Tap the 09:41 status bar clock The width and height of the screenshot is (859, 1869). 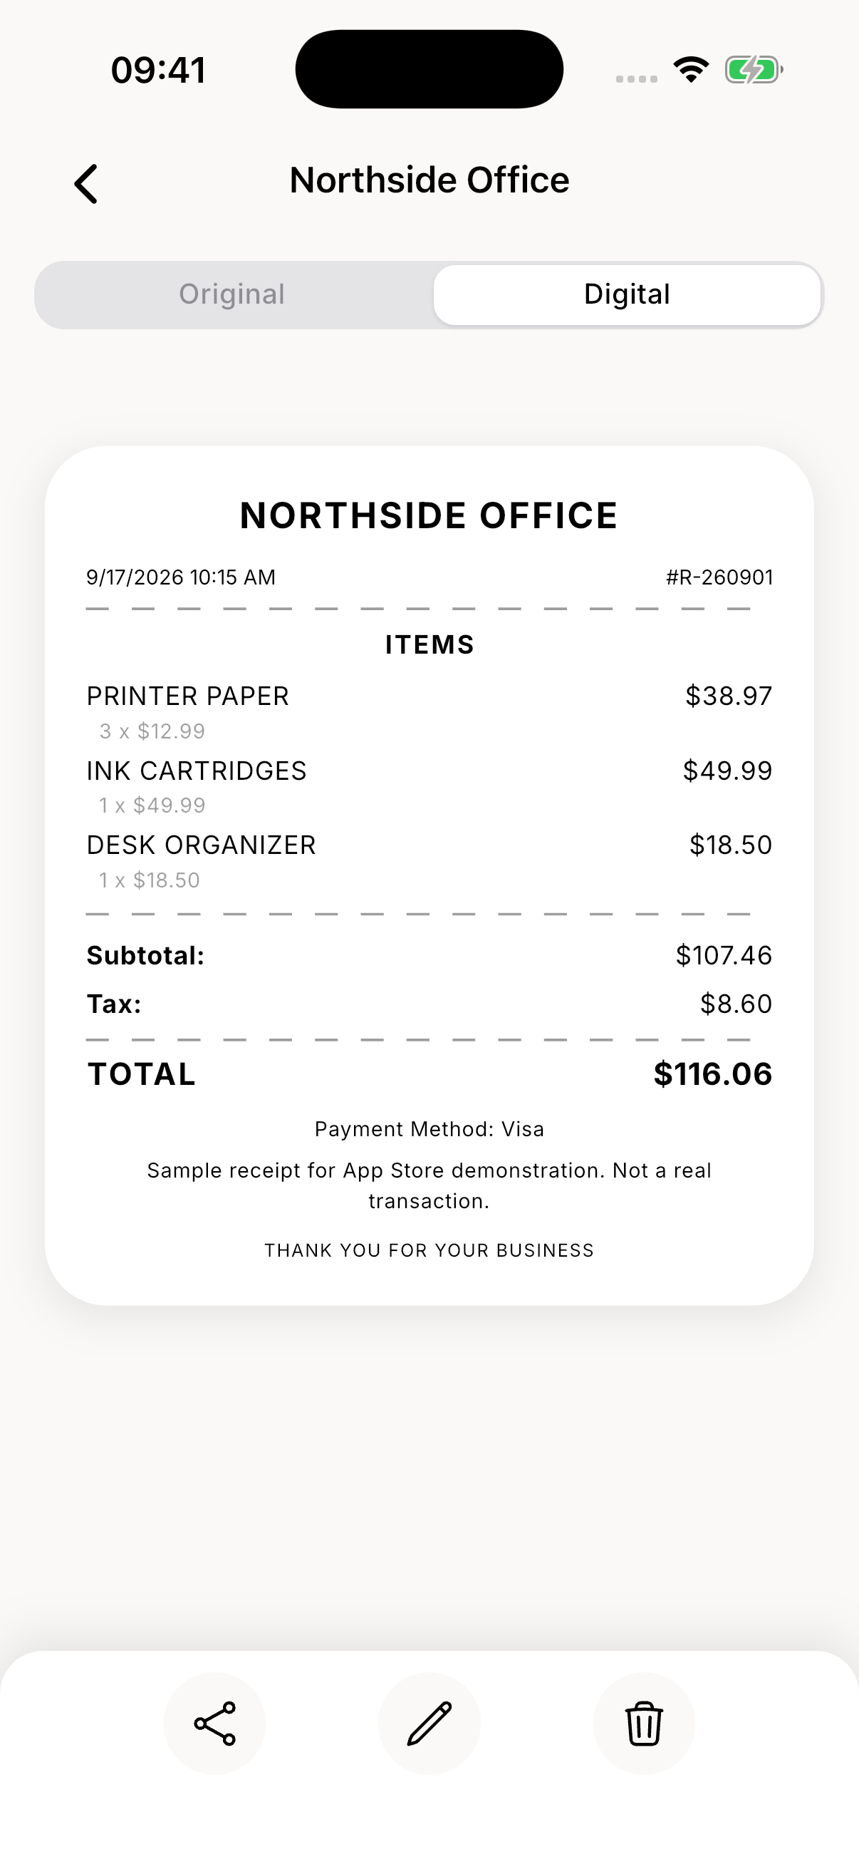[158, 71]
